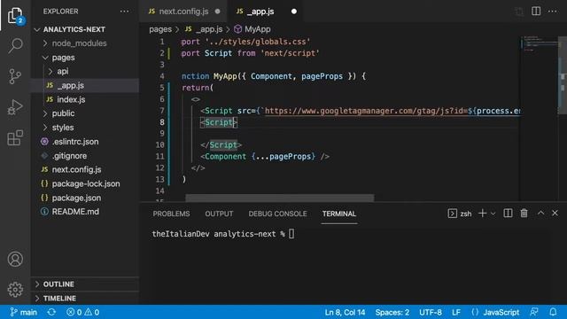Open editor more actions menu
567x319 pixels.
[x=552, y=12]
